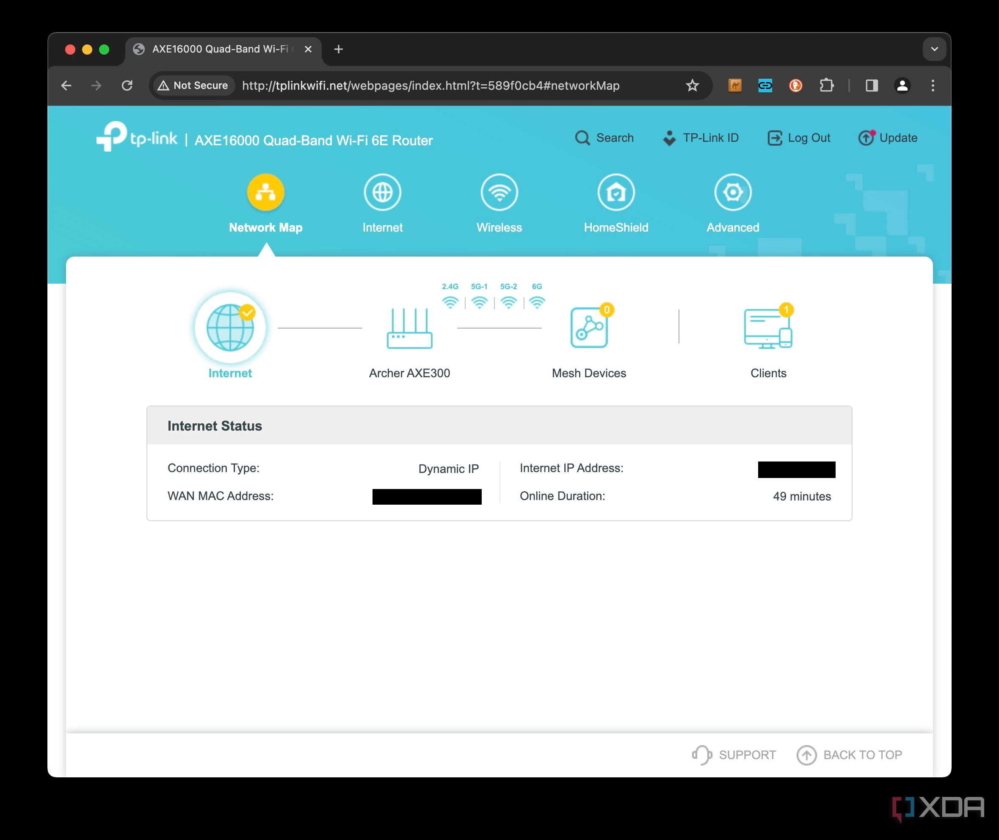Click the 6G Wi-Fi band icon
The height and width of the screenshot is (840, 999).
tap(537, 302)
